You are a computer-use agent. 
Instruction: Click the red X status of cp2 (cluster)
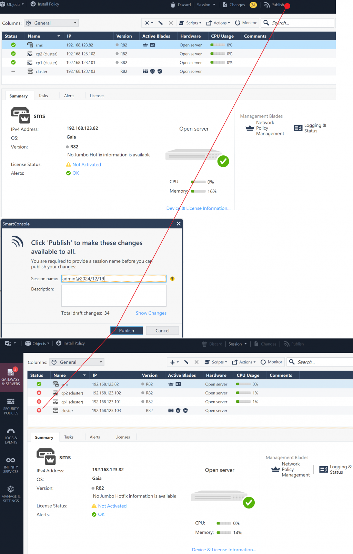[39, 393]
